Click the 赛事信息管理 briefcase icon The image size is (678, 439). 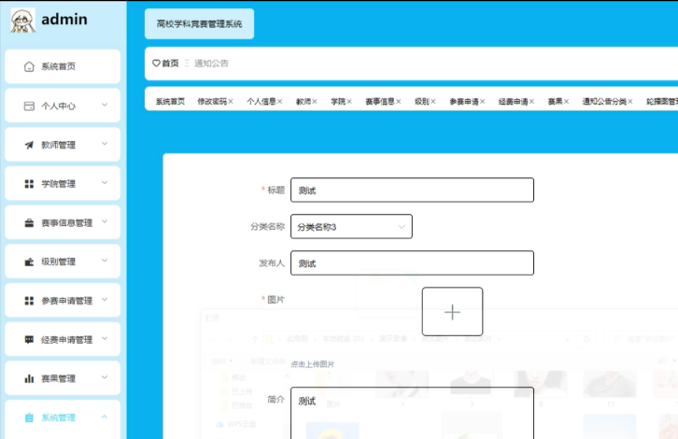(x=29, y=223)
